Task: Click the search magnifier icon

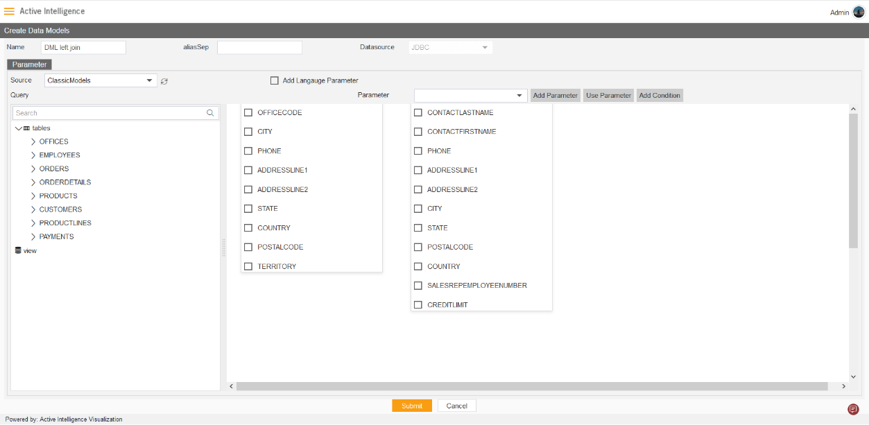Action: click(211, 113)
